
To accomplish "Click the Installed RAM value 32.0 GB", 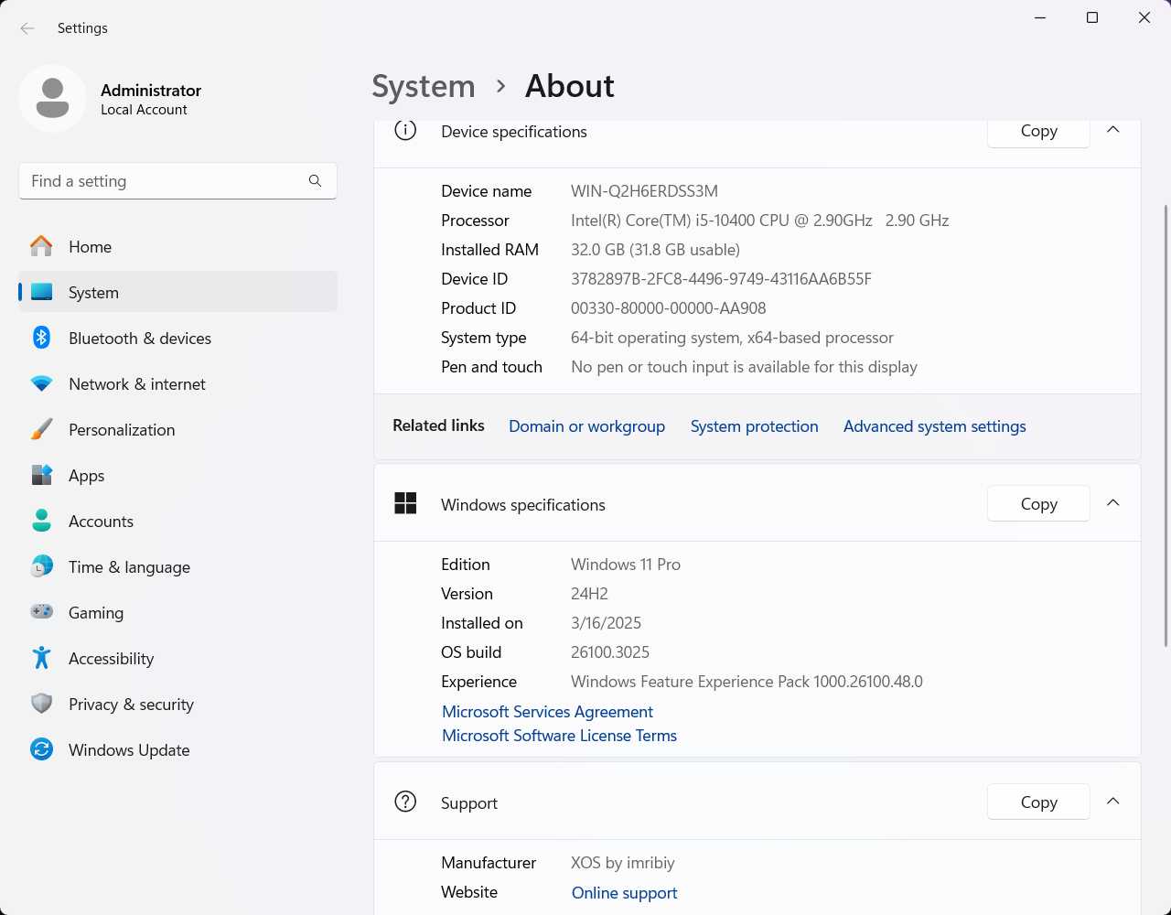I will point(655,250).
